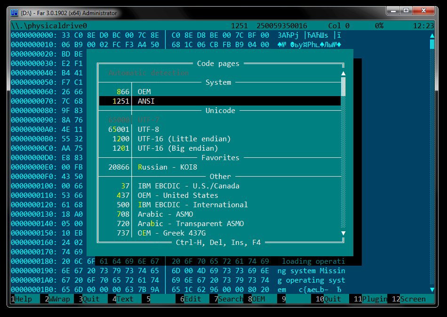Click the 250059350016 size value in status line
The image size is (447, 317).
pyautogui.click(x=282, y=26)
